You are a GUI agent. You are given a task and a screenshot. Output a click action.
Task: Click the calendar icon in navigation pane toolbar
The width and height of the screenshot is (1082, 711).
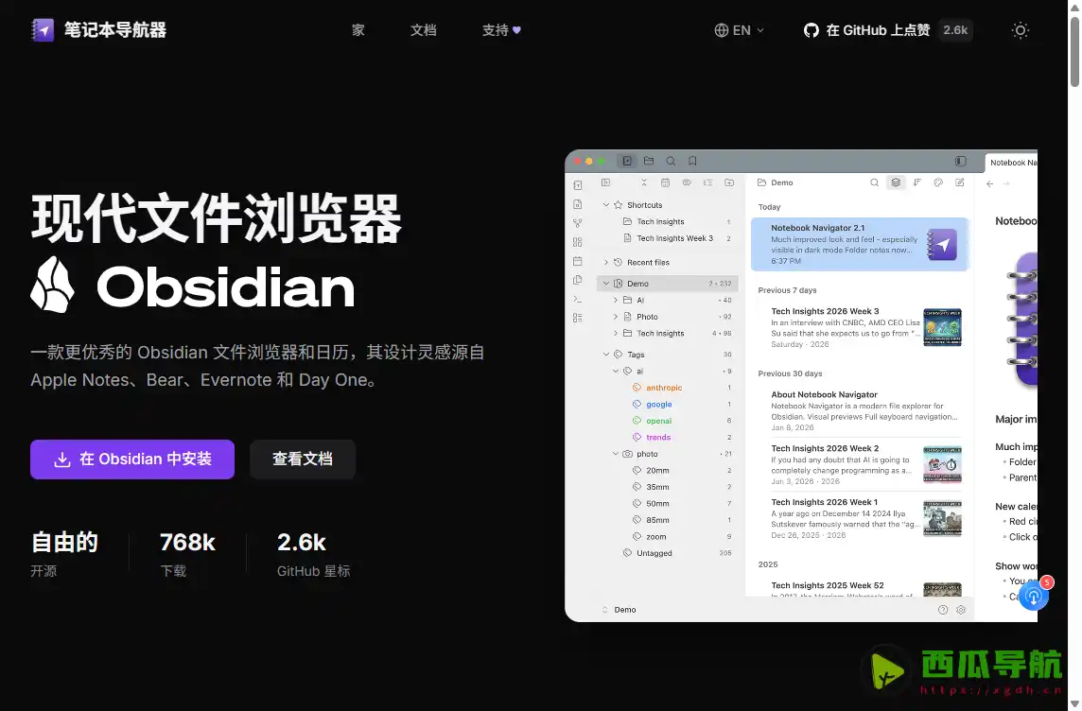665,182
